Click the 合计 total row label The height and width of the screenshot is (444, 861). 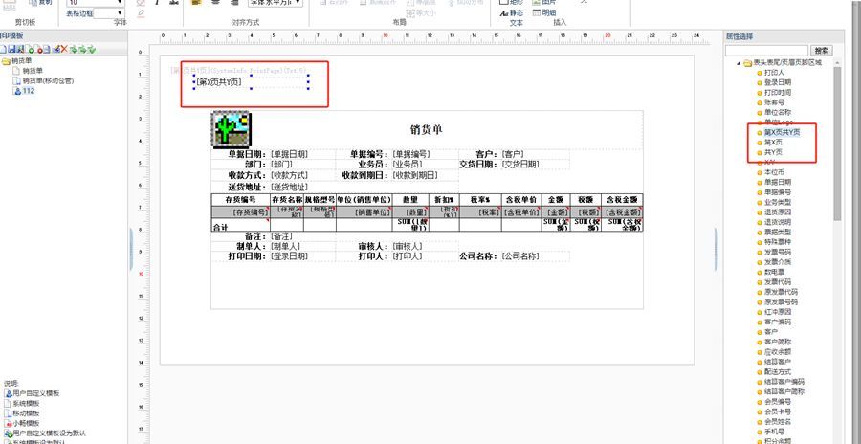[220, 227]
